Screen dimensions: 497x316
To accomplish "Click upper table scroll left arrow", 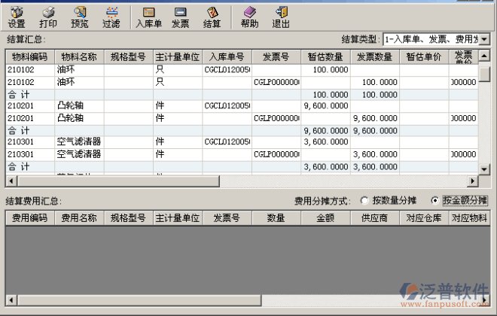I will [x=11, y=181].
